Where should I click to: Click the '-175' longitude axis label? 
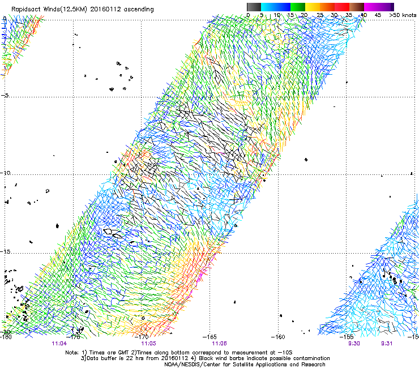tap(74, 337)
